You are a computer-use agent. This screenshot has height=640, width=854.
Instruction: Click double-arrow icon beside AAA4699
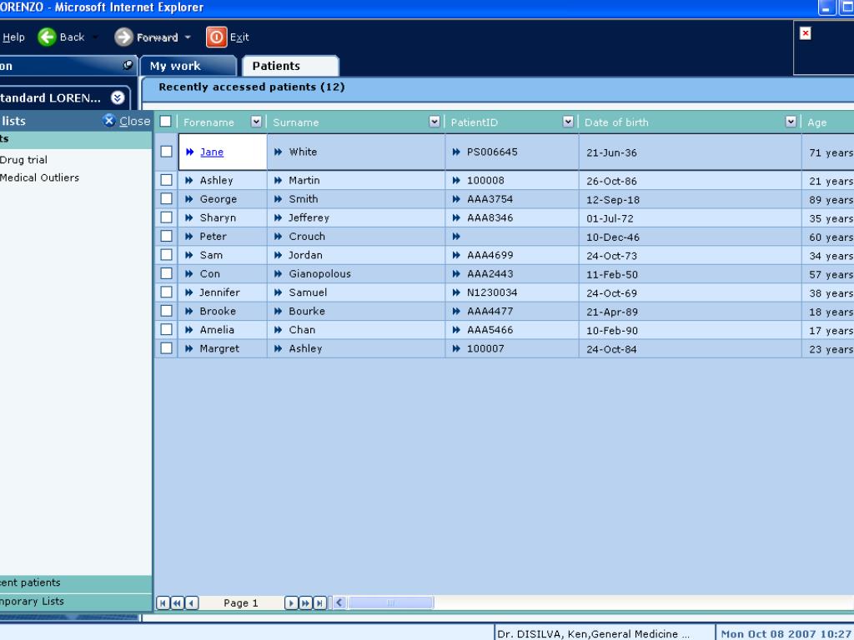click(x=456, y=255)
